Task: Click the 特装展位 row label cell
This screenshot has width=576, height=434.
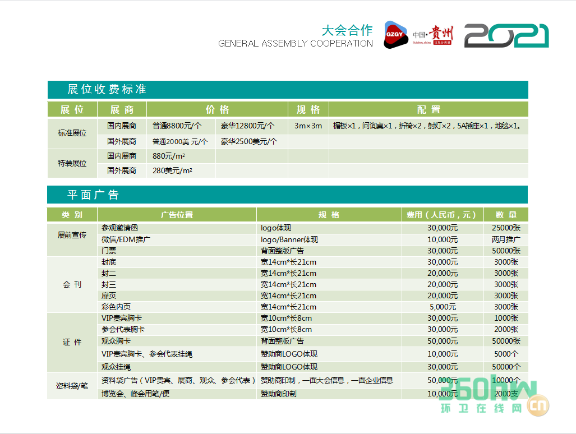Action: click(x=72, y=163)
